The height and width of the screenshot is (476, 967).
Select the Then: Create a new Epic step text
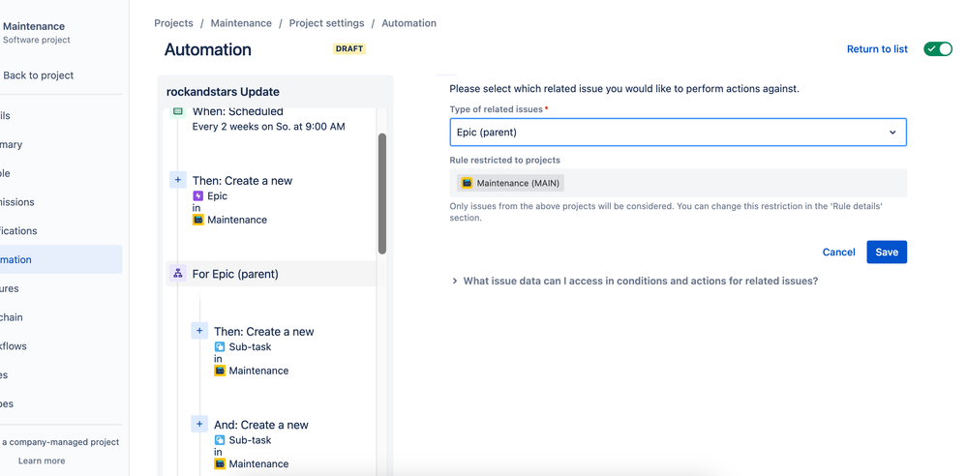click(242, 181)
